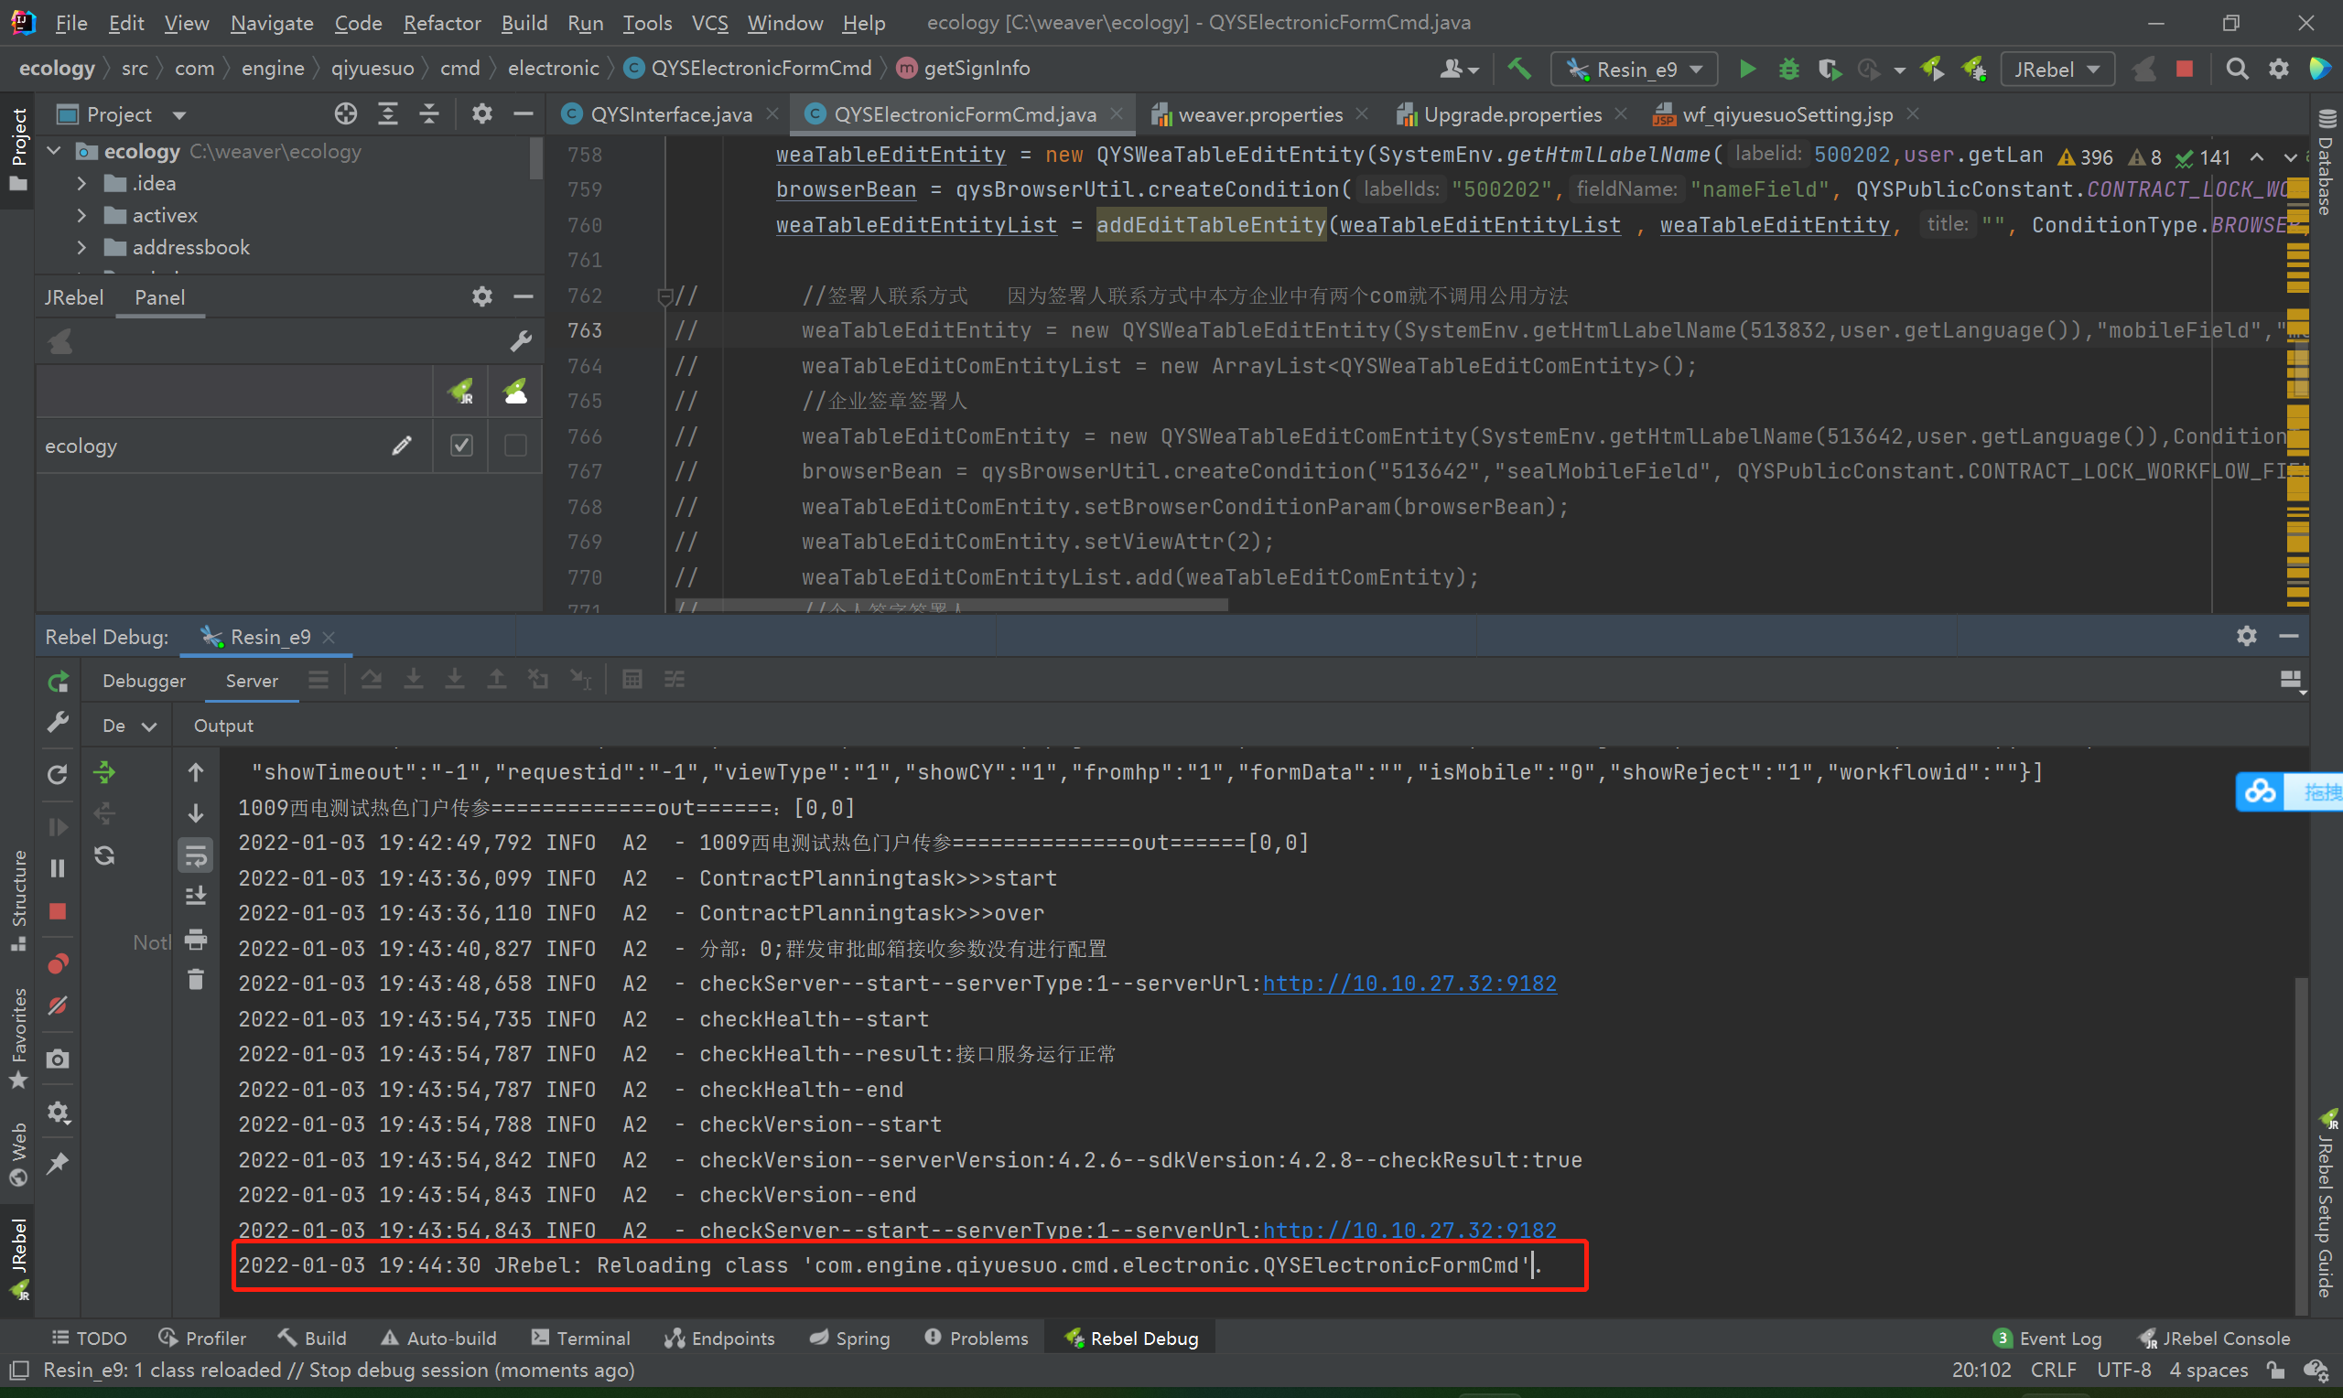Pause the debug program
The height and width of the screenshot is (1398, 2343).
[x=59, y=868]
